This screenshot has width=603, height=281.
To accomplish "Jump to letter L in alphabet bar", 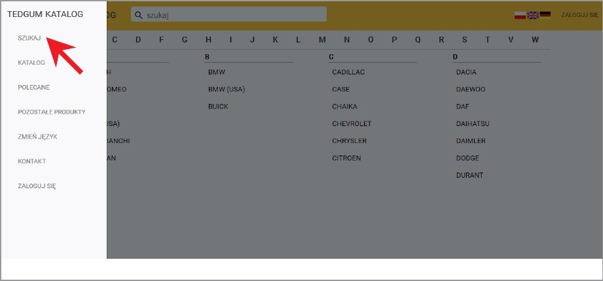I will (x=298, y=40).
